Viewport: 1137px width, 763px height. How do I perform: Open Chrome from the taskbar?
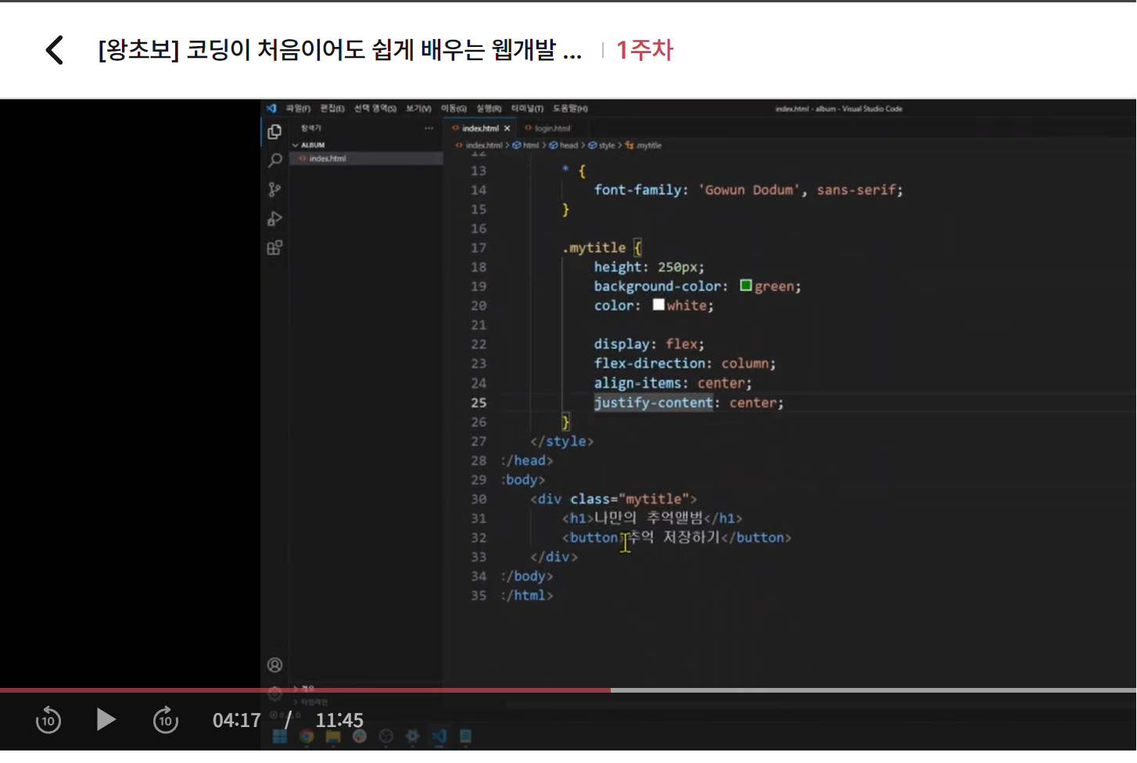click(307, 736)
